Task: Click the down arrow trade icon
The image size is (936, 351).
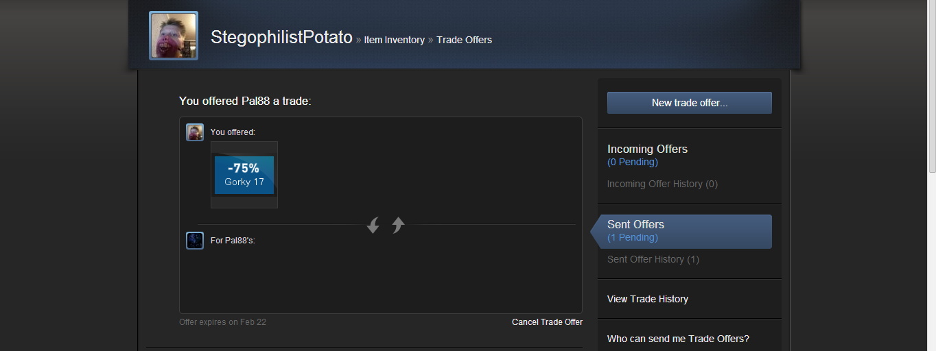Action: click(x=373, y=226)
